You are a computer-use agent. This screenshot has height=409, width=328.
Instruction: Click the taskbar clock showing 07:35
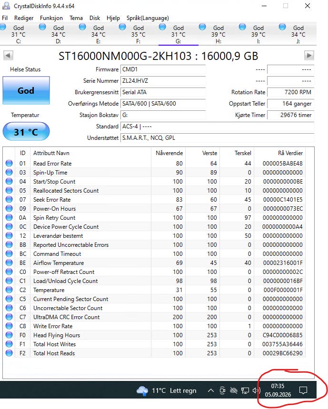point(278,390)
